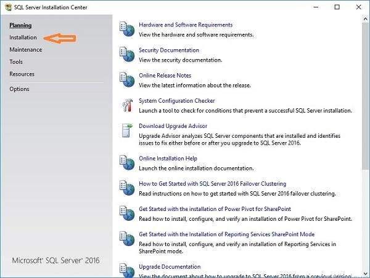Select Tools in the left navigation
Screen dimensions: 370x278
click(16, 62)
